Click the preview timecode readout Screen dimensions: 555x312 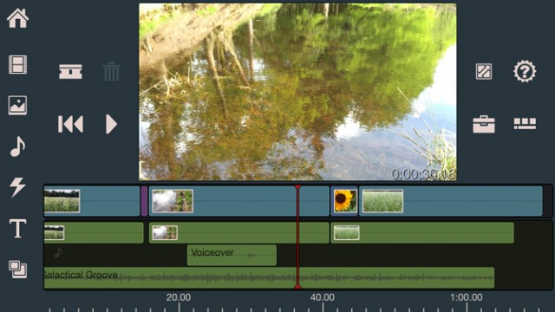(x=423, y=174)
